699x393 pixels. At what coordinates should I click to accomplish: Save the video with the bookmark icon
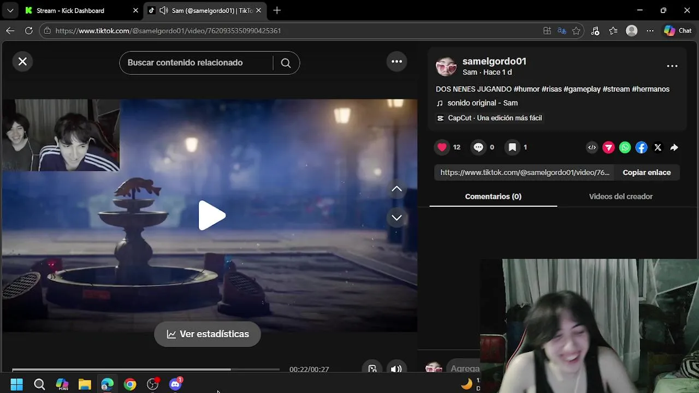512,147
